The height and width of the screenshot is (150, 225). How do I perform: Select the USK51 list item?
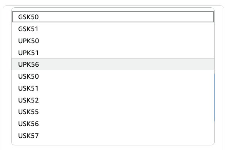113,88
